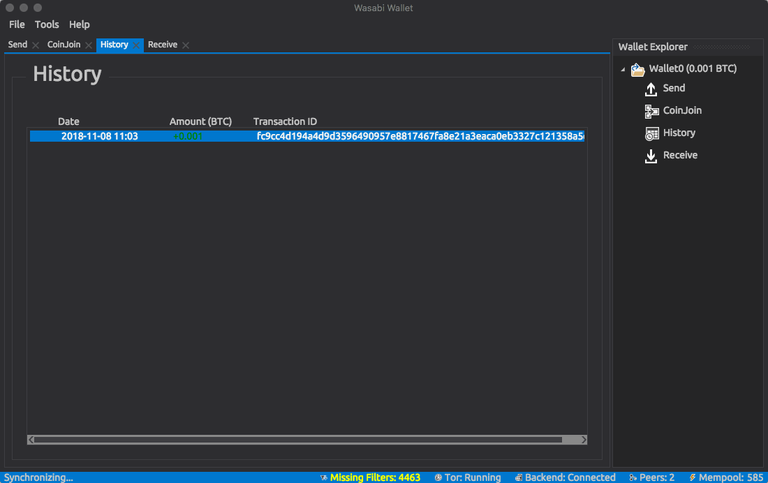Open Receive from the Wallet Explorer tree
The image size is (768, 483).
coord(680,155)
